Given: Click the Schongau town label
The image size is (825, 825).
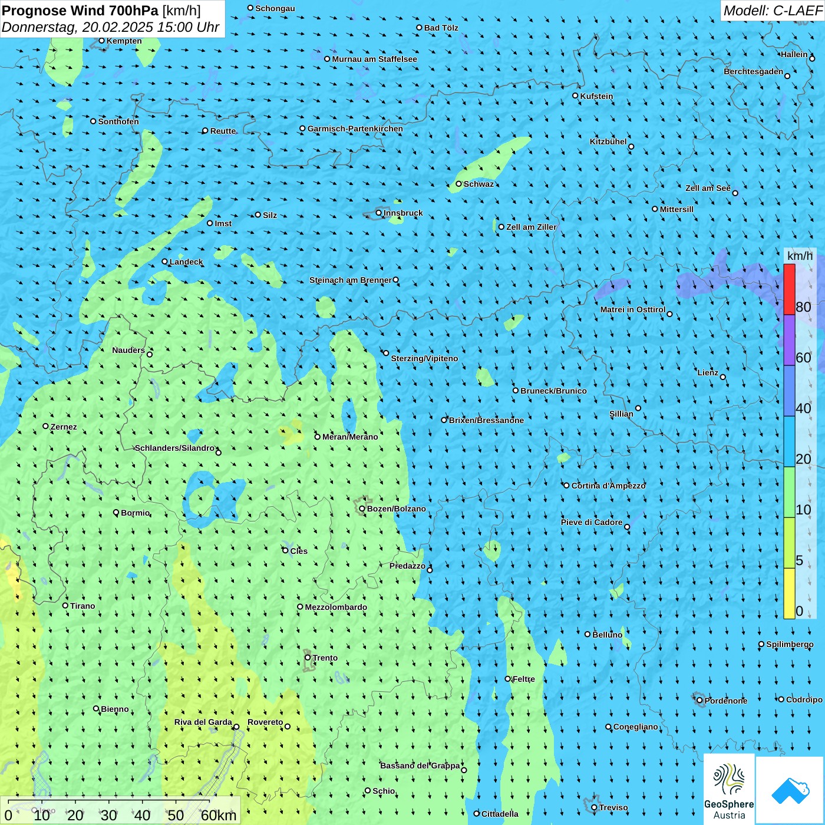Looking at the screenshot, I should (x=275, y=8).
